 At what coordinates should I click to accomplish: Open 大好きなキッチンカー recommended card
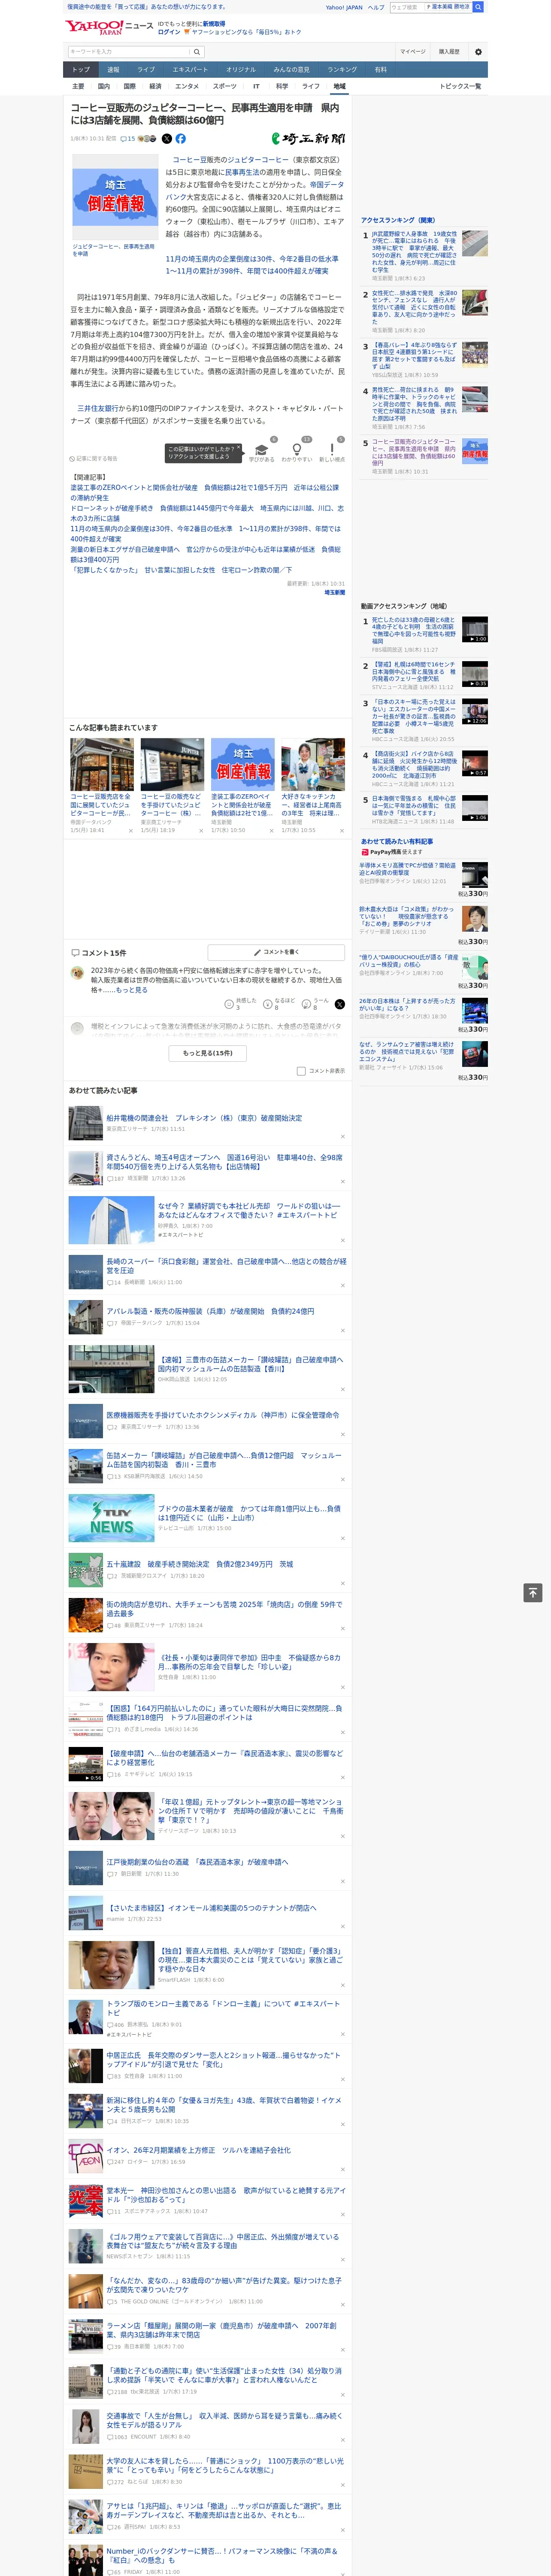tap(313, 784)
